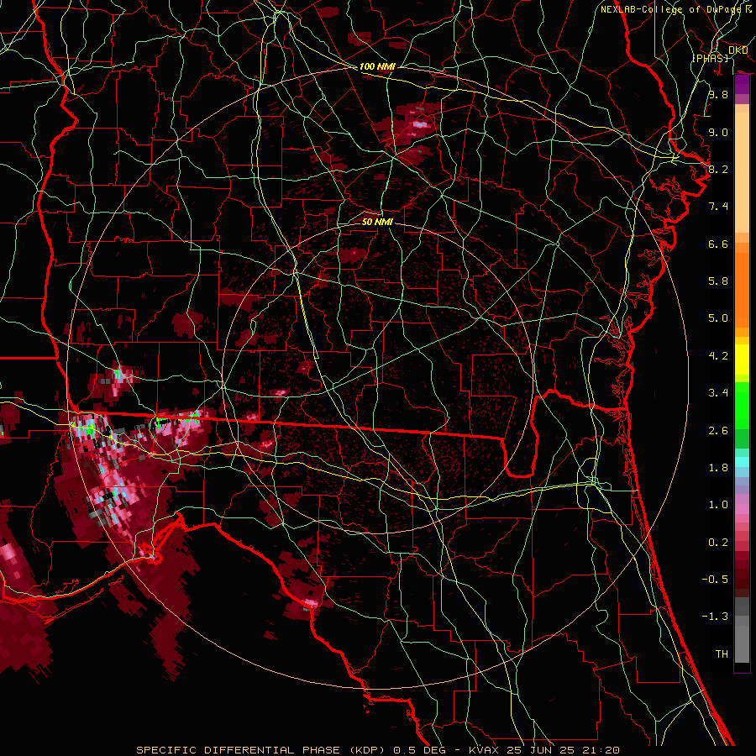Select the bright green segment of the color bar

(x=742, y=405)
